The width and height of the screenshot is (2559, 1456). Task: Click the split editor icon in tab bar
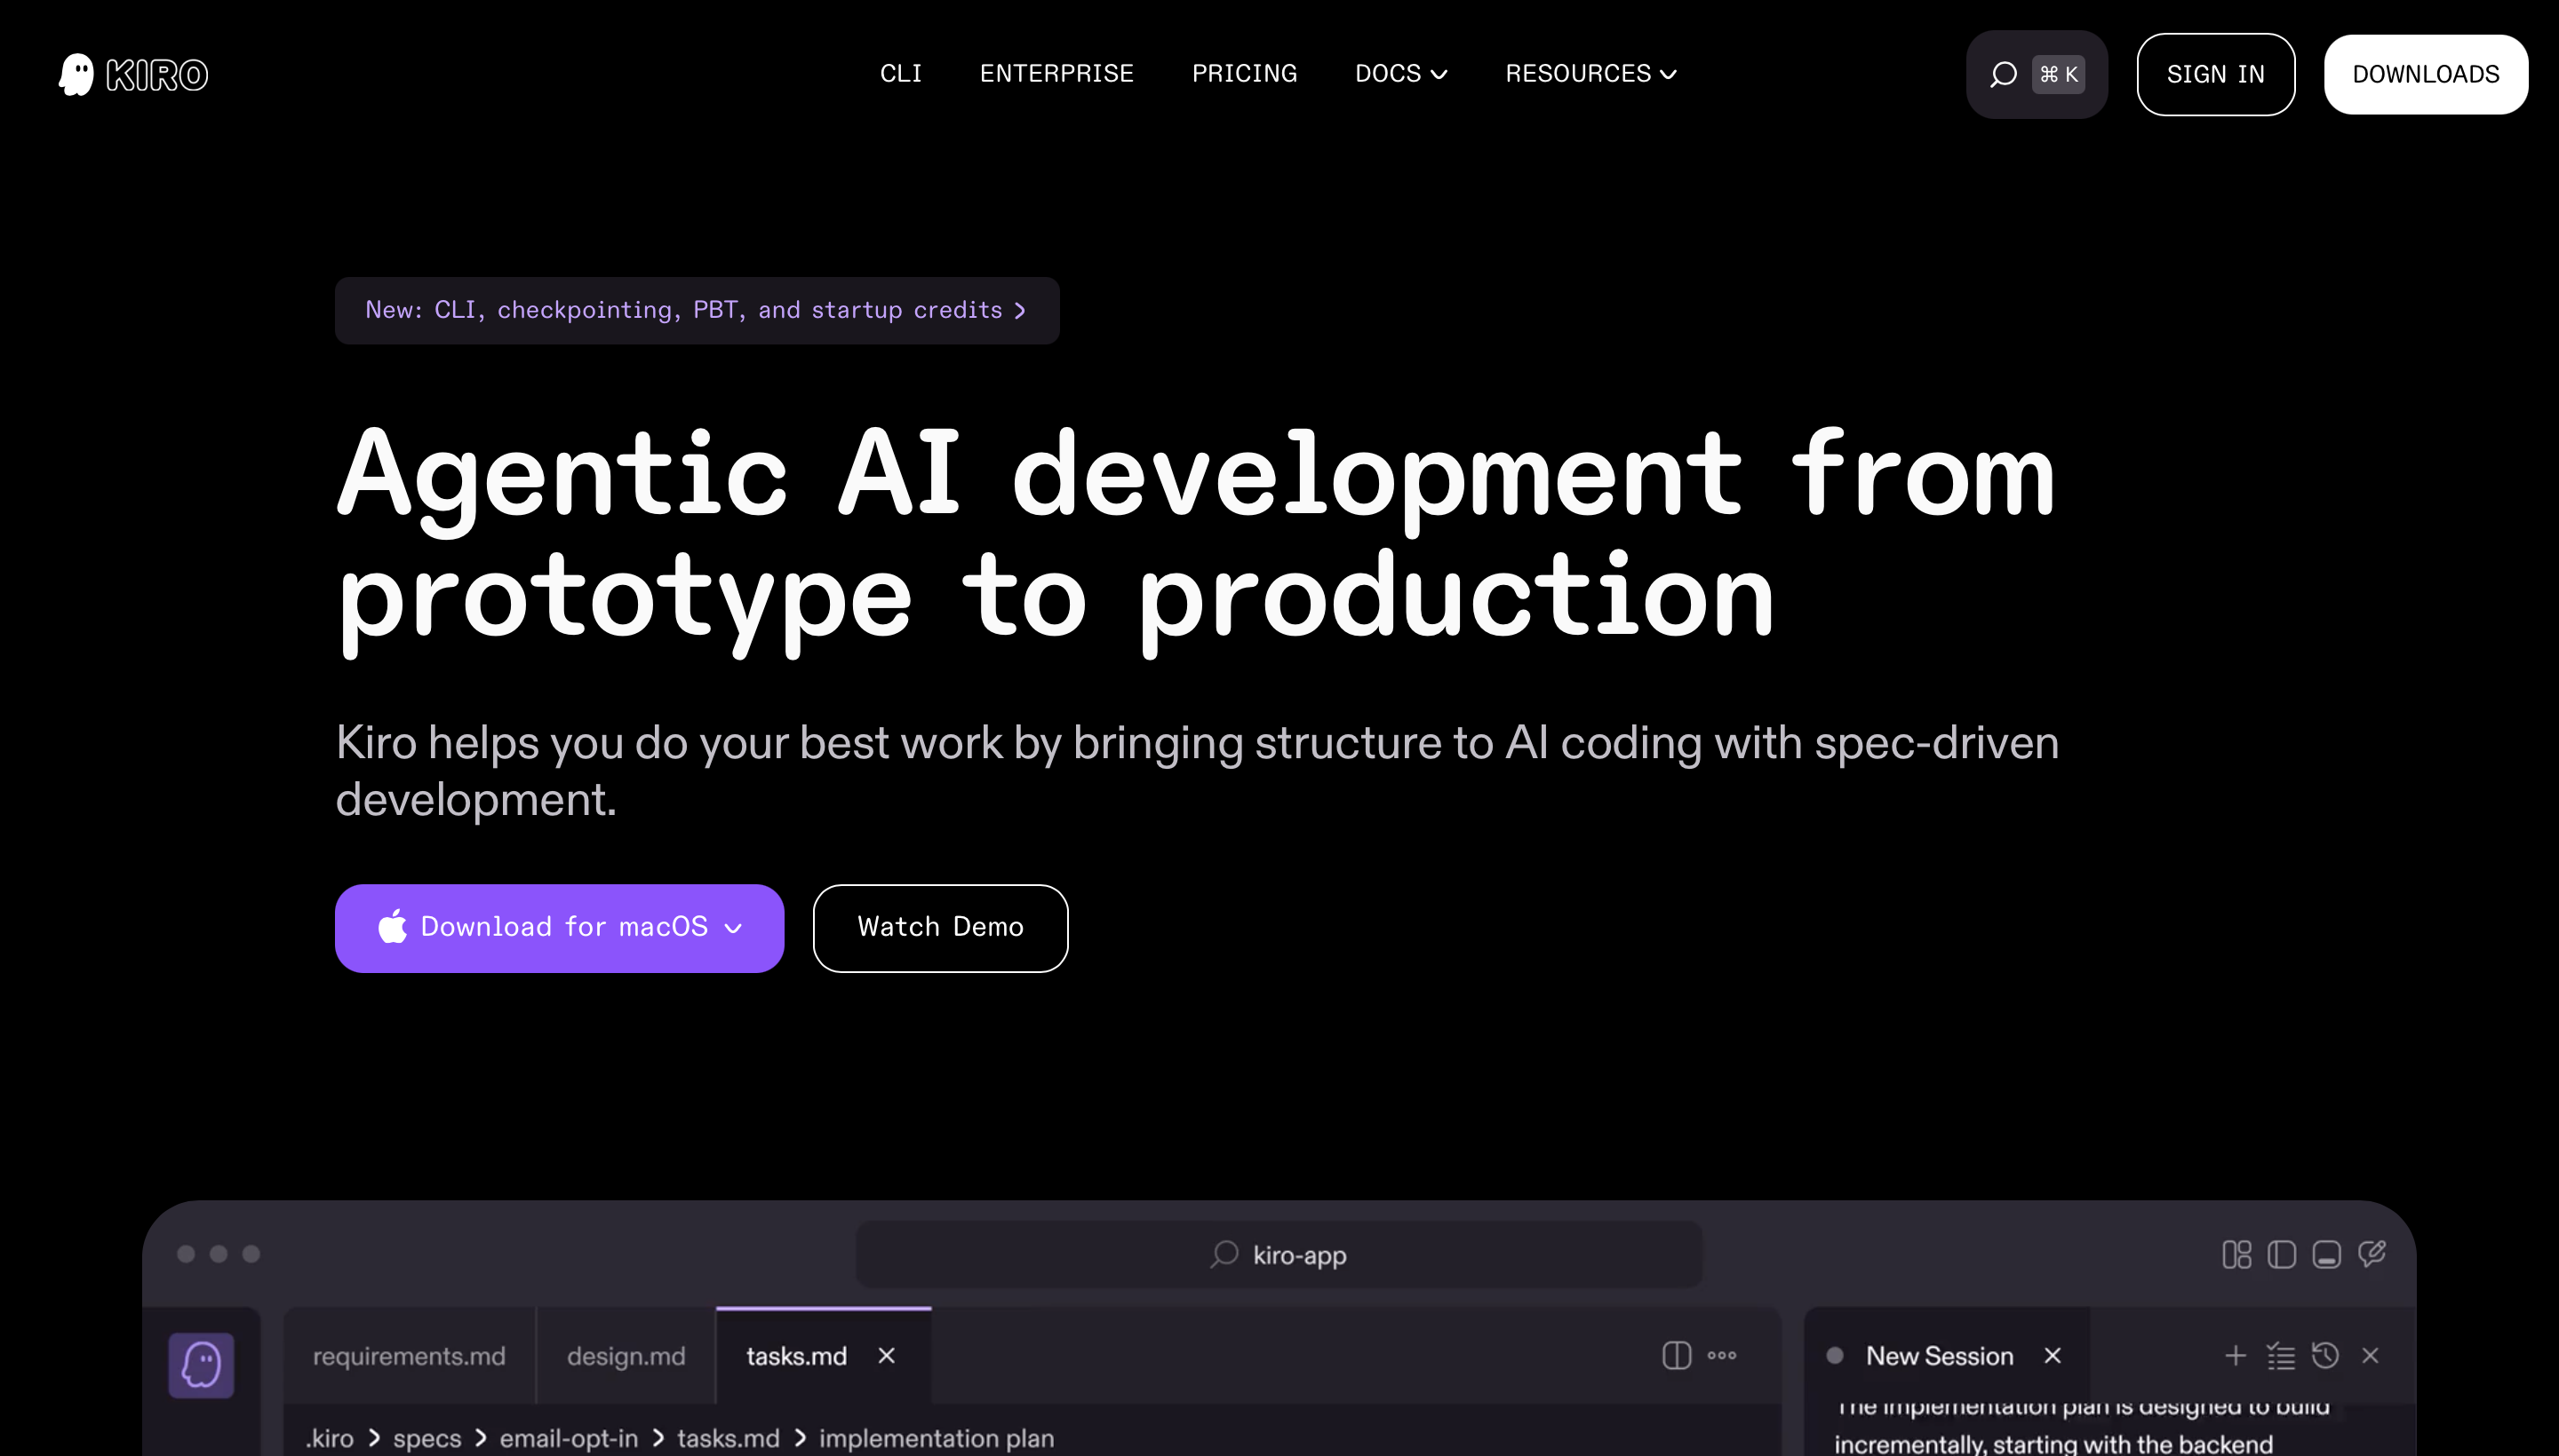(1677, 1355)
